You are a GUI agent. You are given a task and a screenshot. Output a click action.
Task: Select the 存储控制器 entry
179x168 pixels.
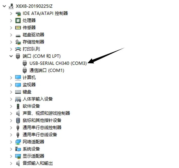click(33, 42)
